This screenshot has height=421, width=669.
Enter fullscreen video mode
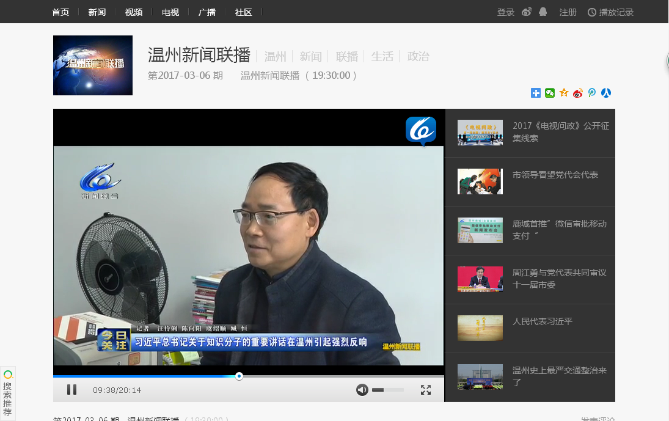pos(425,389)
